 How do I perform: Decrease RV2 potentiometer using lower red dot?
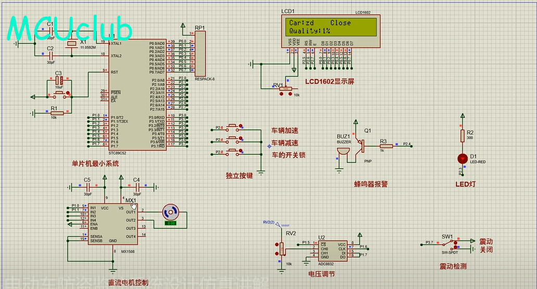276,253
